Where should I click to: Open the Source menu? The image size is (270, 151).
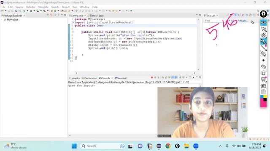(19, 7)
